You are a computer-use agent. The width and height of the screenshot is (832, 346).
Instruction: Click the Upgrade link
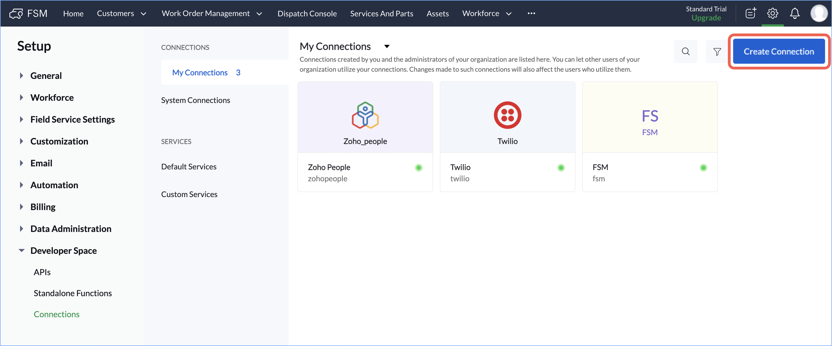(x=706, y=18)
